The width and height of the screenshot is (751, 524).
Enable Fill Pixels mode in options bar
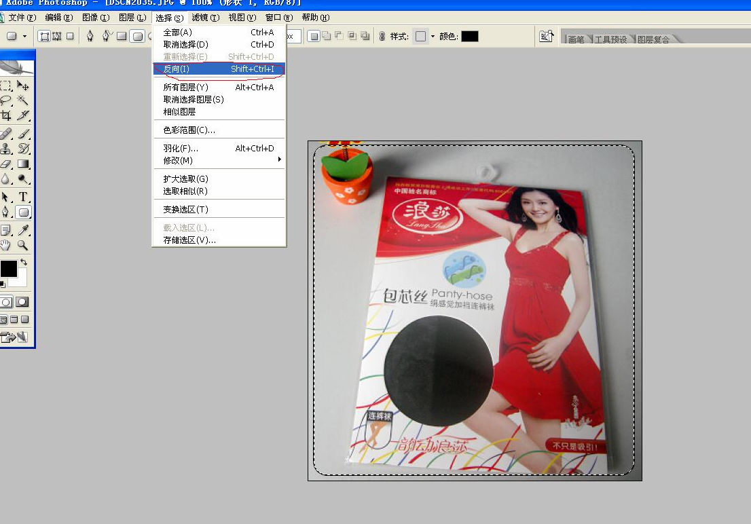70,37
